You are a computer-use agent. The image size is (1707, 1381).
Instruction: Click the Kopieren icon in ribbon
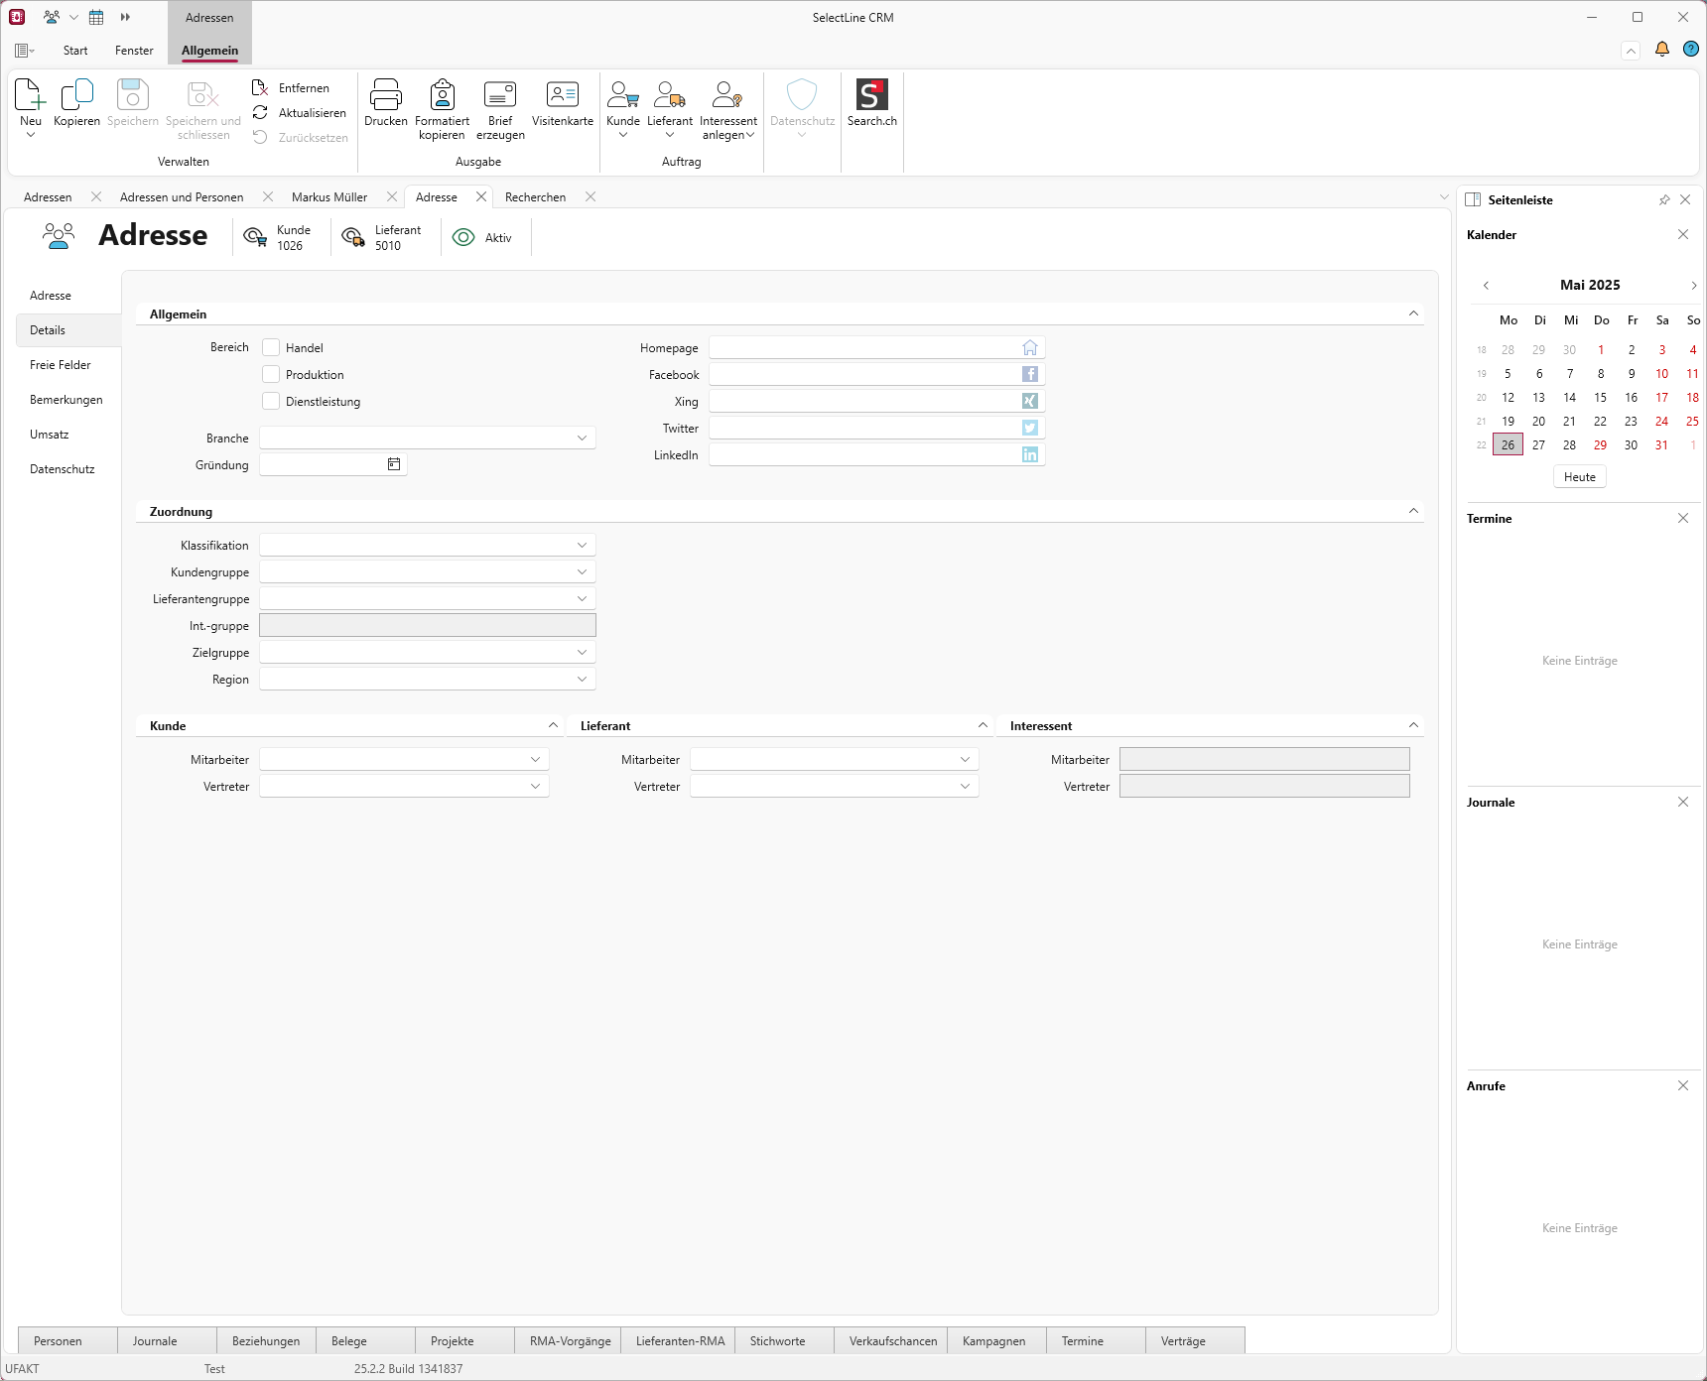coord(76,96)
